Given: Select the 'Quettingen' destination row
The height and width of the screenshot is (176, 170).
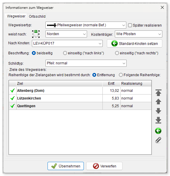Looking at the screenshot, I should click(x=80, y=106).
